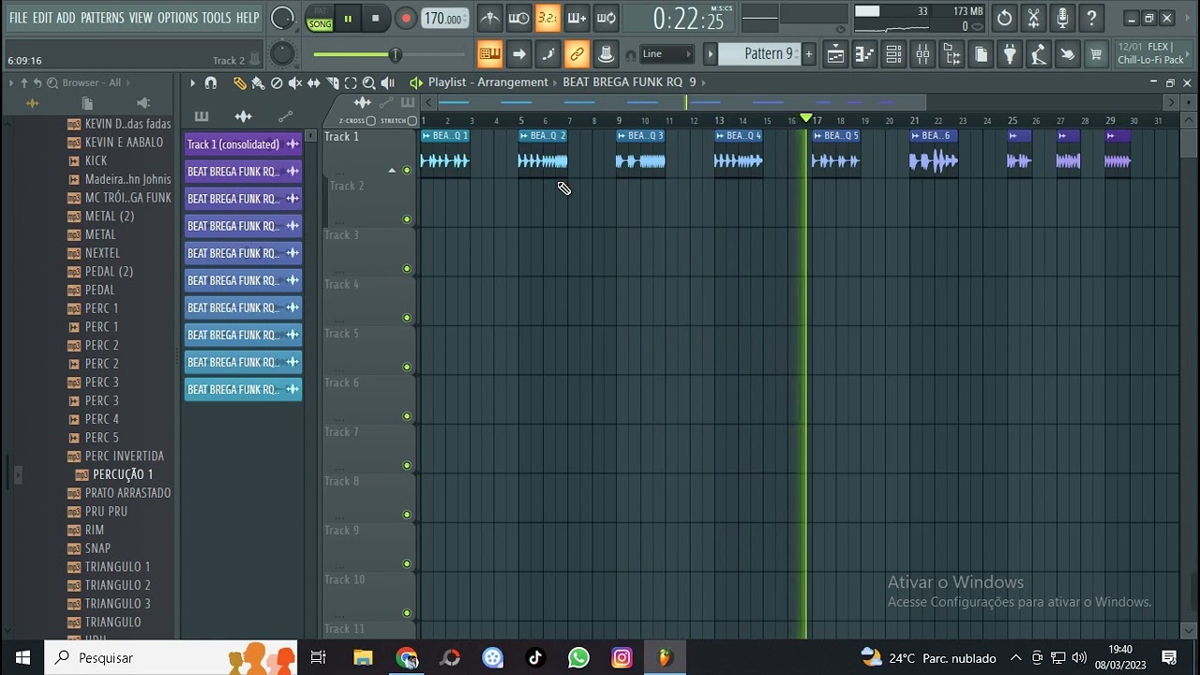The width and height of the screenshot is (1200, 675).
Task: Open playlist options menu arrow
Action: pos(192,82)
